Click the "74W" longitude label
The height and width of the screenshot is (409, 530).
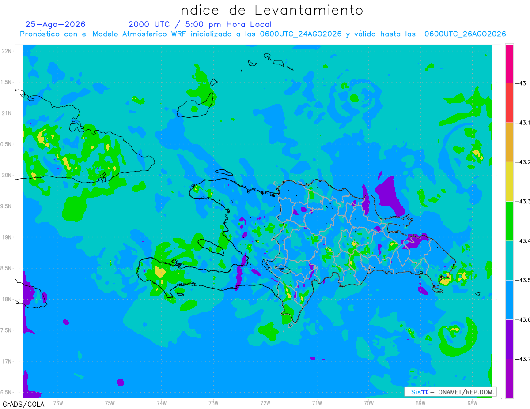pyautogui.click(x=162, y=403)
